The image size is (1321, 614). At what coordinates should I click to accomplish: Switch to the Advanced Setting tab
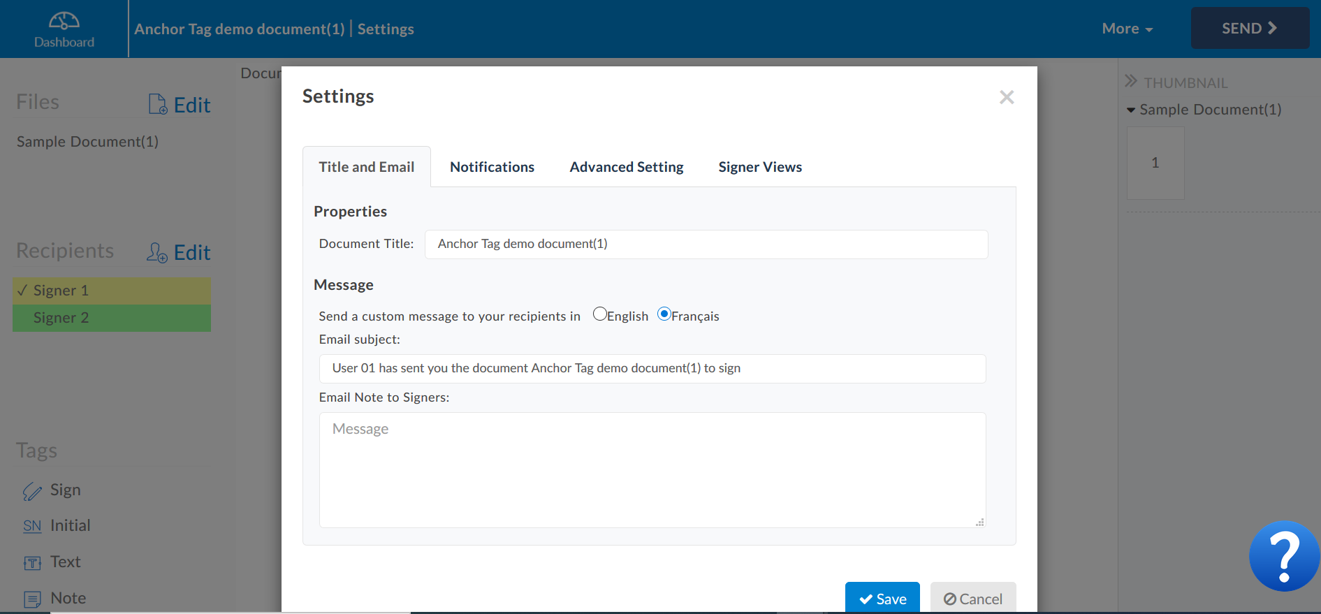point(627,167)
